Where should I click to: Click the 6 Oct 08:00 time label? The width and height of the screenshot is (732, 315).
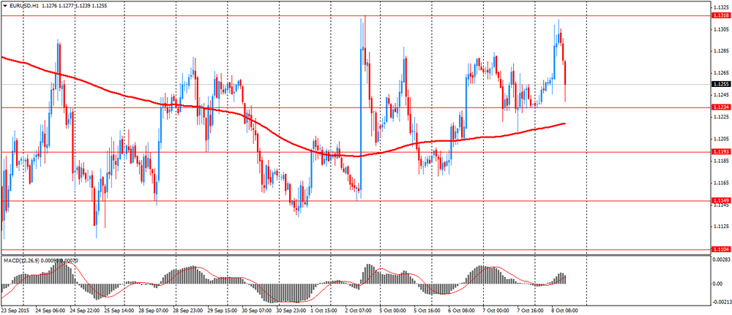click(x=462, y=309)
